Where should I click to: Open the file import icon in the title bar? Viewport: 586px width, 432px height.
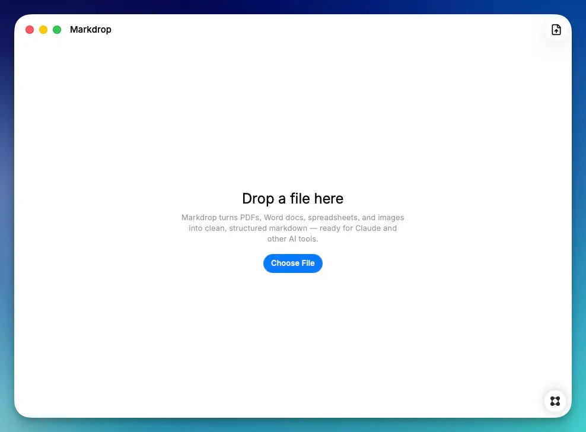pyautogui.click(x=556, y=30)
